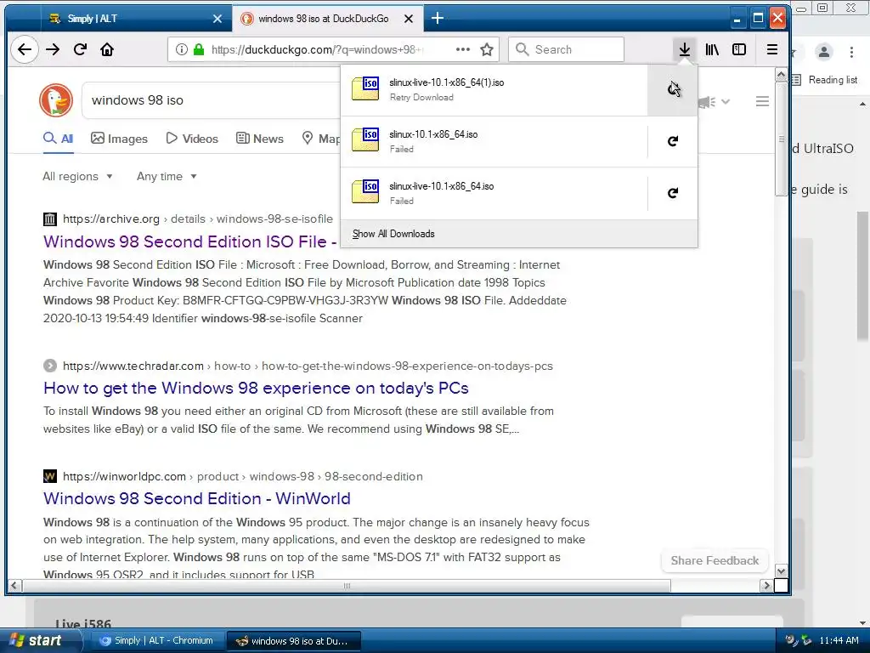Click the green padlock security icon

click(x=199, y=49)
